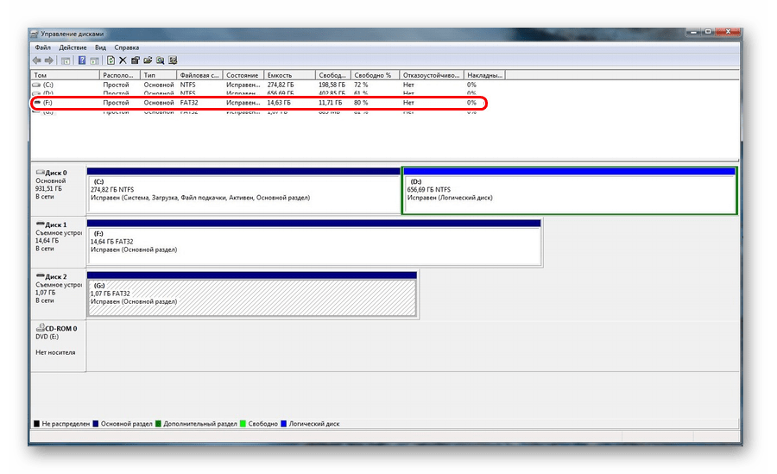Click the open-folder toolbar icon
Screen dimensions: 777x474
[148, 60]
